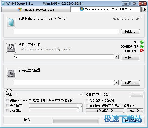
Task: Click the green MBR status checkmark
Action: coord(142,42)
